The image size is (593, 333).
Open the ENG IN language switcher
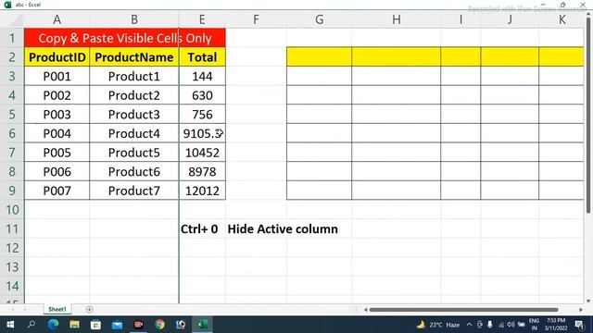coord(534,325)
